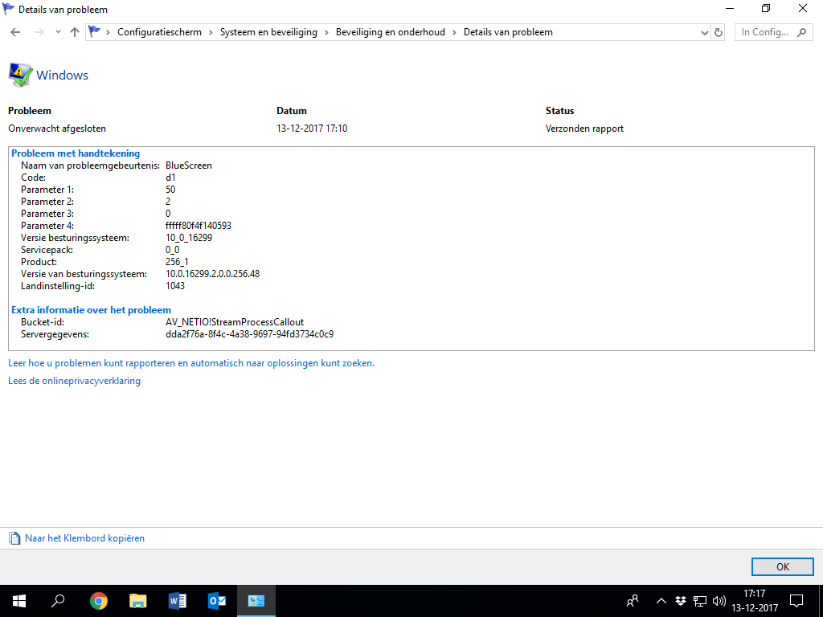Screen dimensions: 823x617
Task: Expand chevron after Configuratiescherm breadcrumb
Action: coord(211,32)
